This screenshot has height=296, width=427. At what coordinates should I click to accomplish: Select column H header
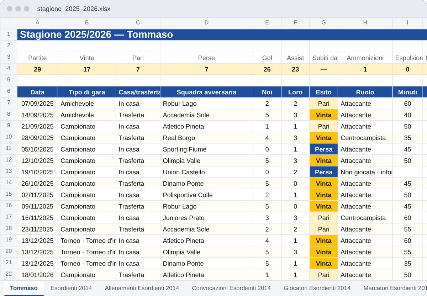point(365,23)
